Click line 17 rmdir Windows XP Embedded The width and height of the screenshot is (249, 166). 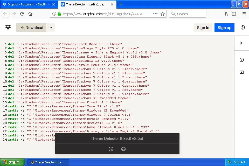click(68, 110)
